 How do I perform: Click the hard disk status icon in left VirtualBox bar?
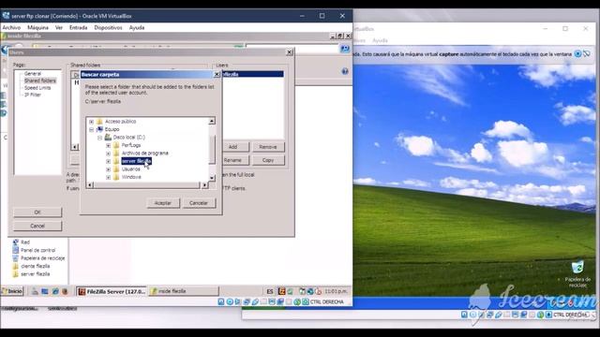click(x=221, y=301)
